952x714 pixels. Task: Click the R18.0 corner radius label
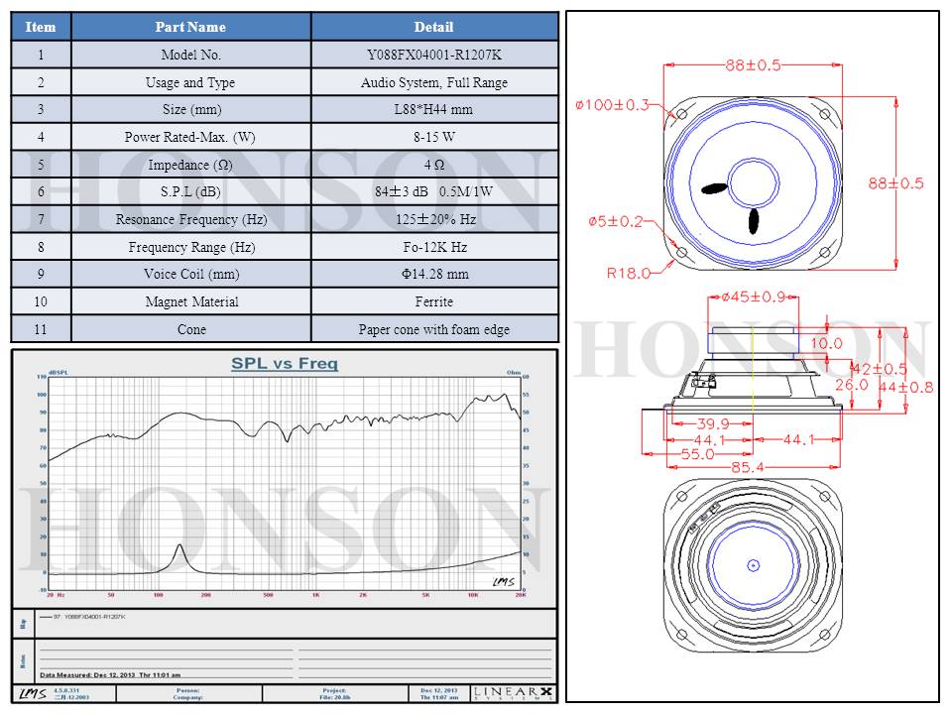click(x=629, y=273)
